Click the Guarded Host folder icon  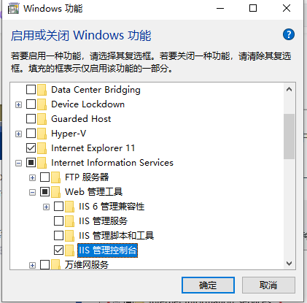pos(42,119)
